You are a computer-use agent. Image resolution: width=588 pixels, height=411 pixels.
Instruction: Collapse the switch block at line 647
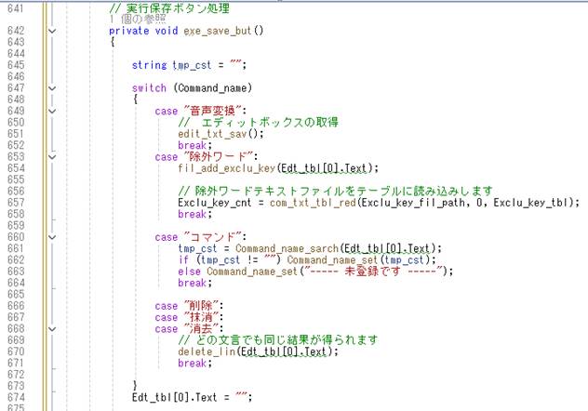click(x=51, y=88)
